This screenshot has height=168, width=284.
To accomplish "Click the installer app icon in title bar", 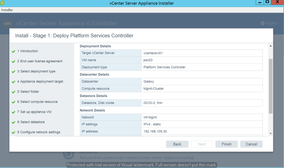I will click(x=2, y=3).
